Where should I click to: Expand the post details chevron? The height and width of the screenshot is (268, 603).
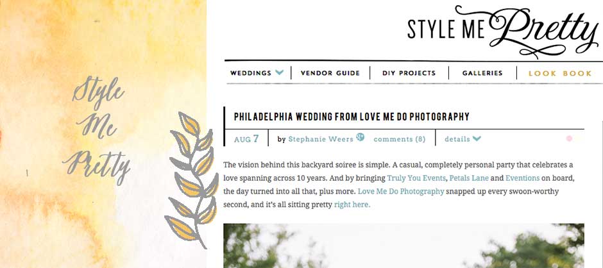click(477, 139)
